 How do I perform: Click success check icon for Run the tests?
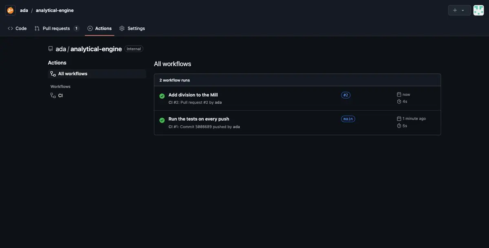tap(162, 120)
